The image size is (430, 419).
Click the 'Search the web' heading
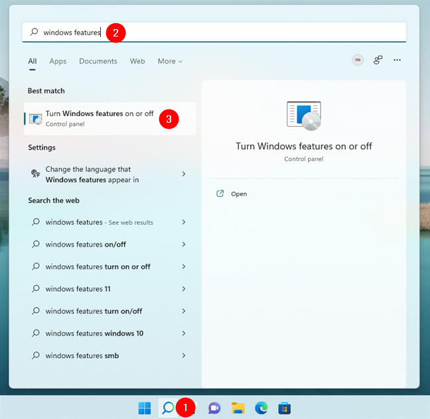coord(54,200)
